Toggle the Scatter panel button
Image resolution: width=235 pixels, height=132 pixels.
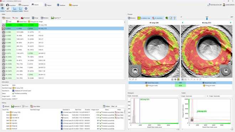pos(21,10)
